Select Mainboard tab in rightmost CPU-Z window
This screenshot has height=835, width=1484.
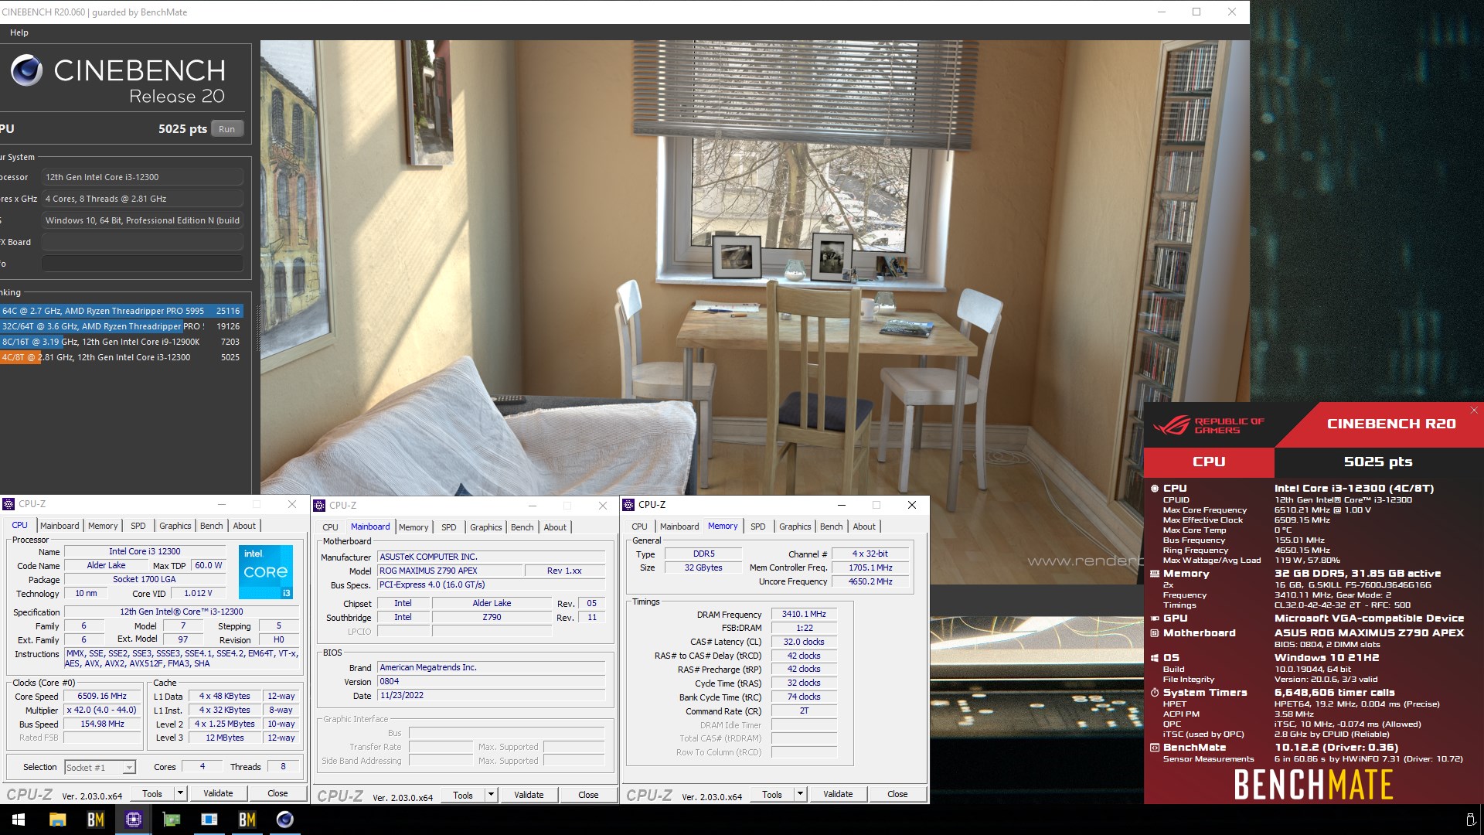coord(679,527)
